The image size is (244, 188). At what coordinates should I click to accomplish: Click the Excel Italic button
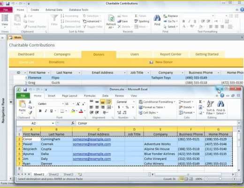(46, 111)
